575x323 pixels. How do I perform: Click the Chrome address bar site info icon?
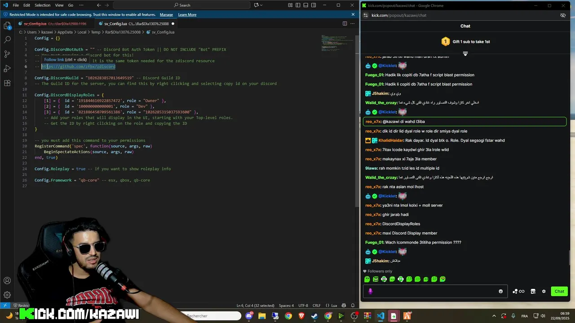(366, 15)
